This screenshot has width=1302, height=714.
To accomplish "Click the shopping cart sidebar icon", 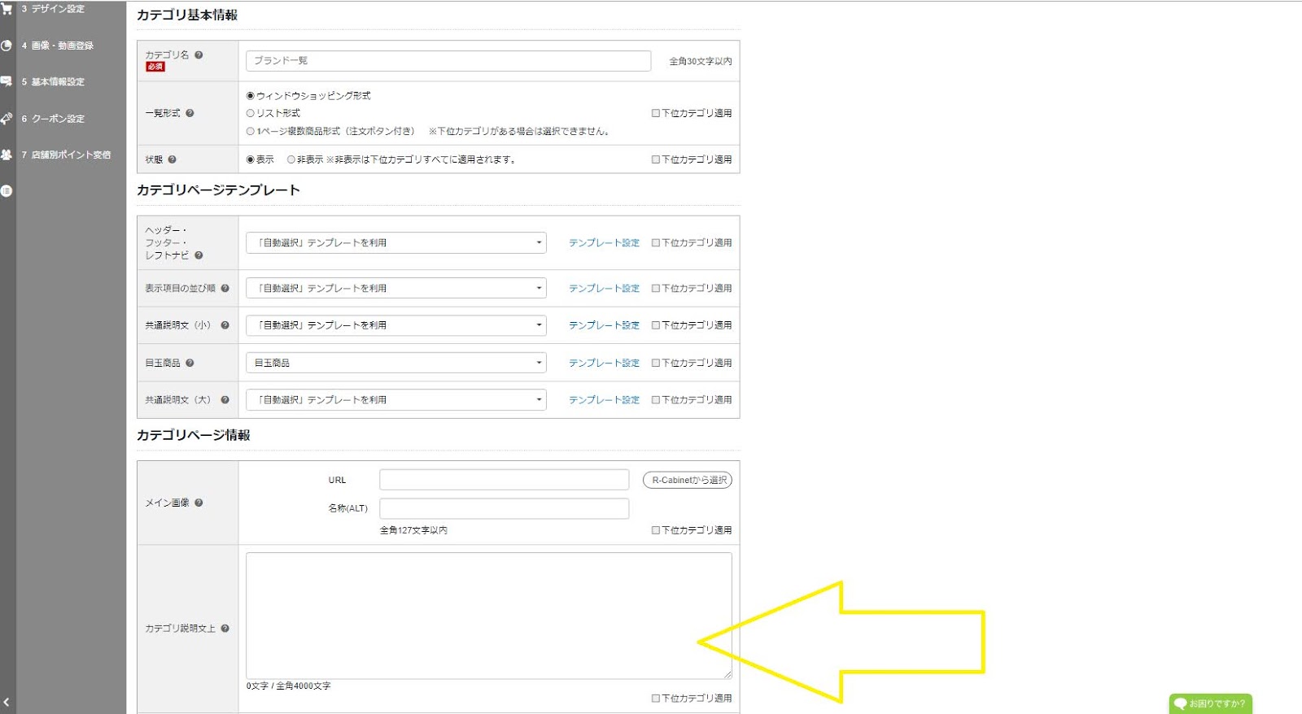I will [x=7, y=9].
